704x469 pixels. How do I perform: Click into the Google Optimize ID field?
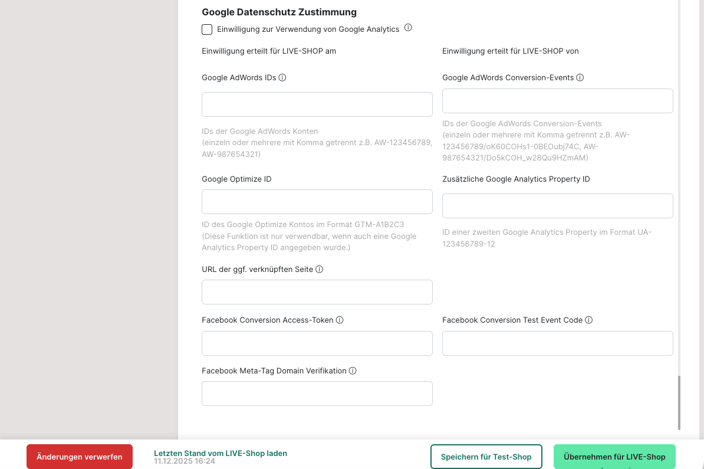(317, 202)
